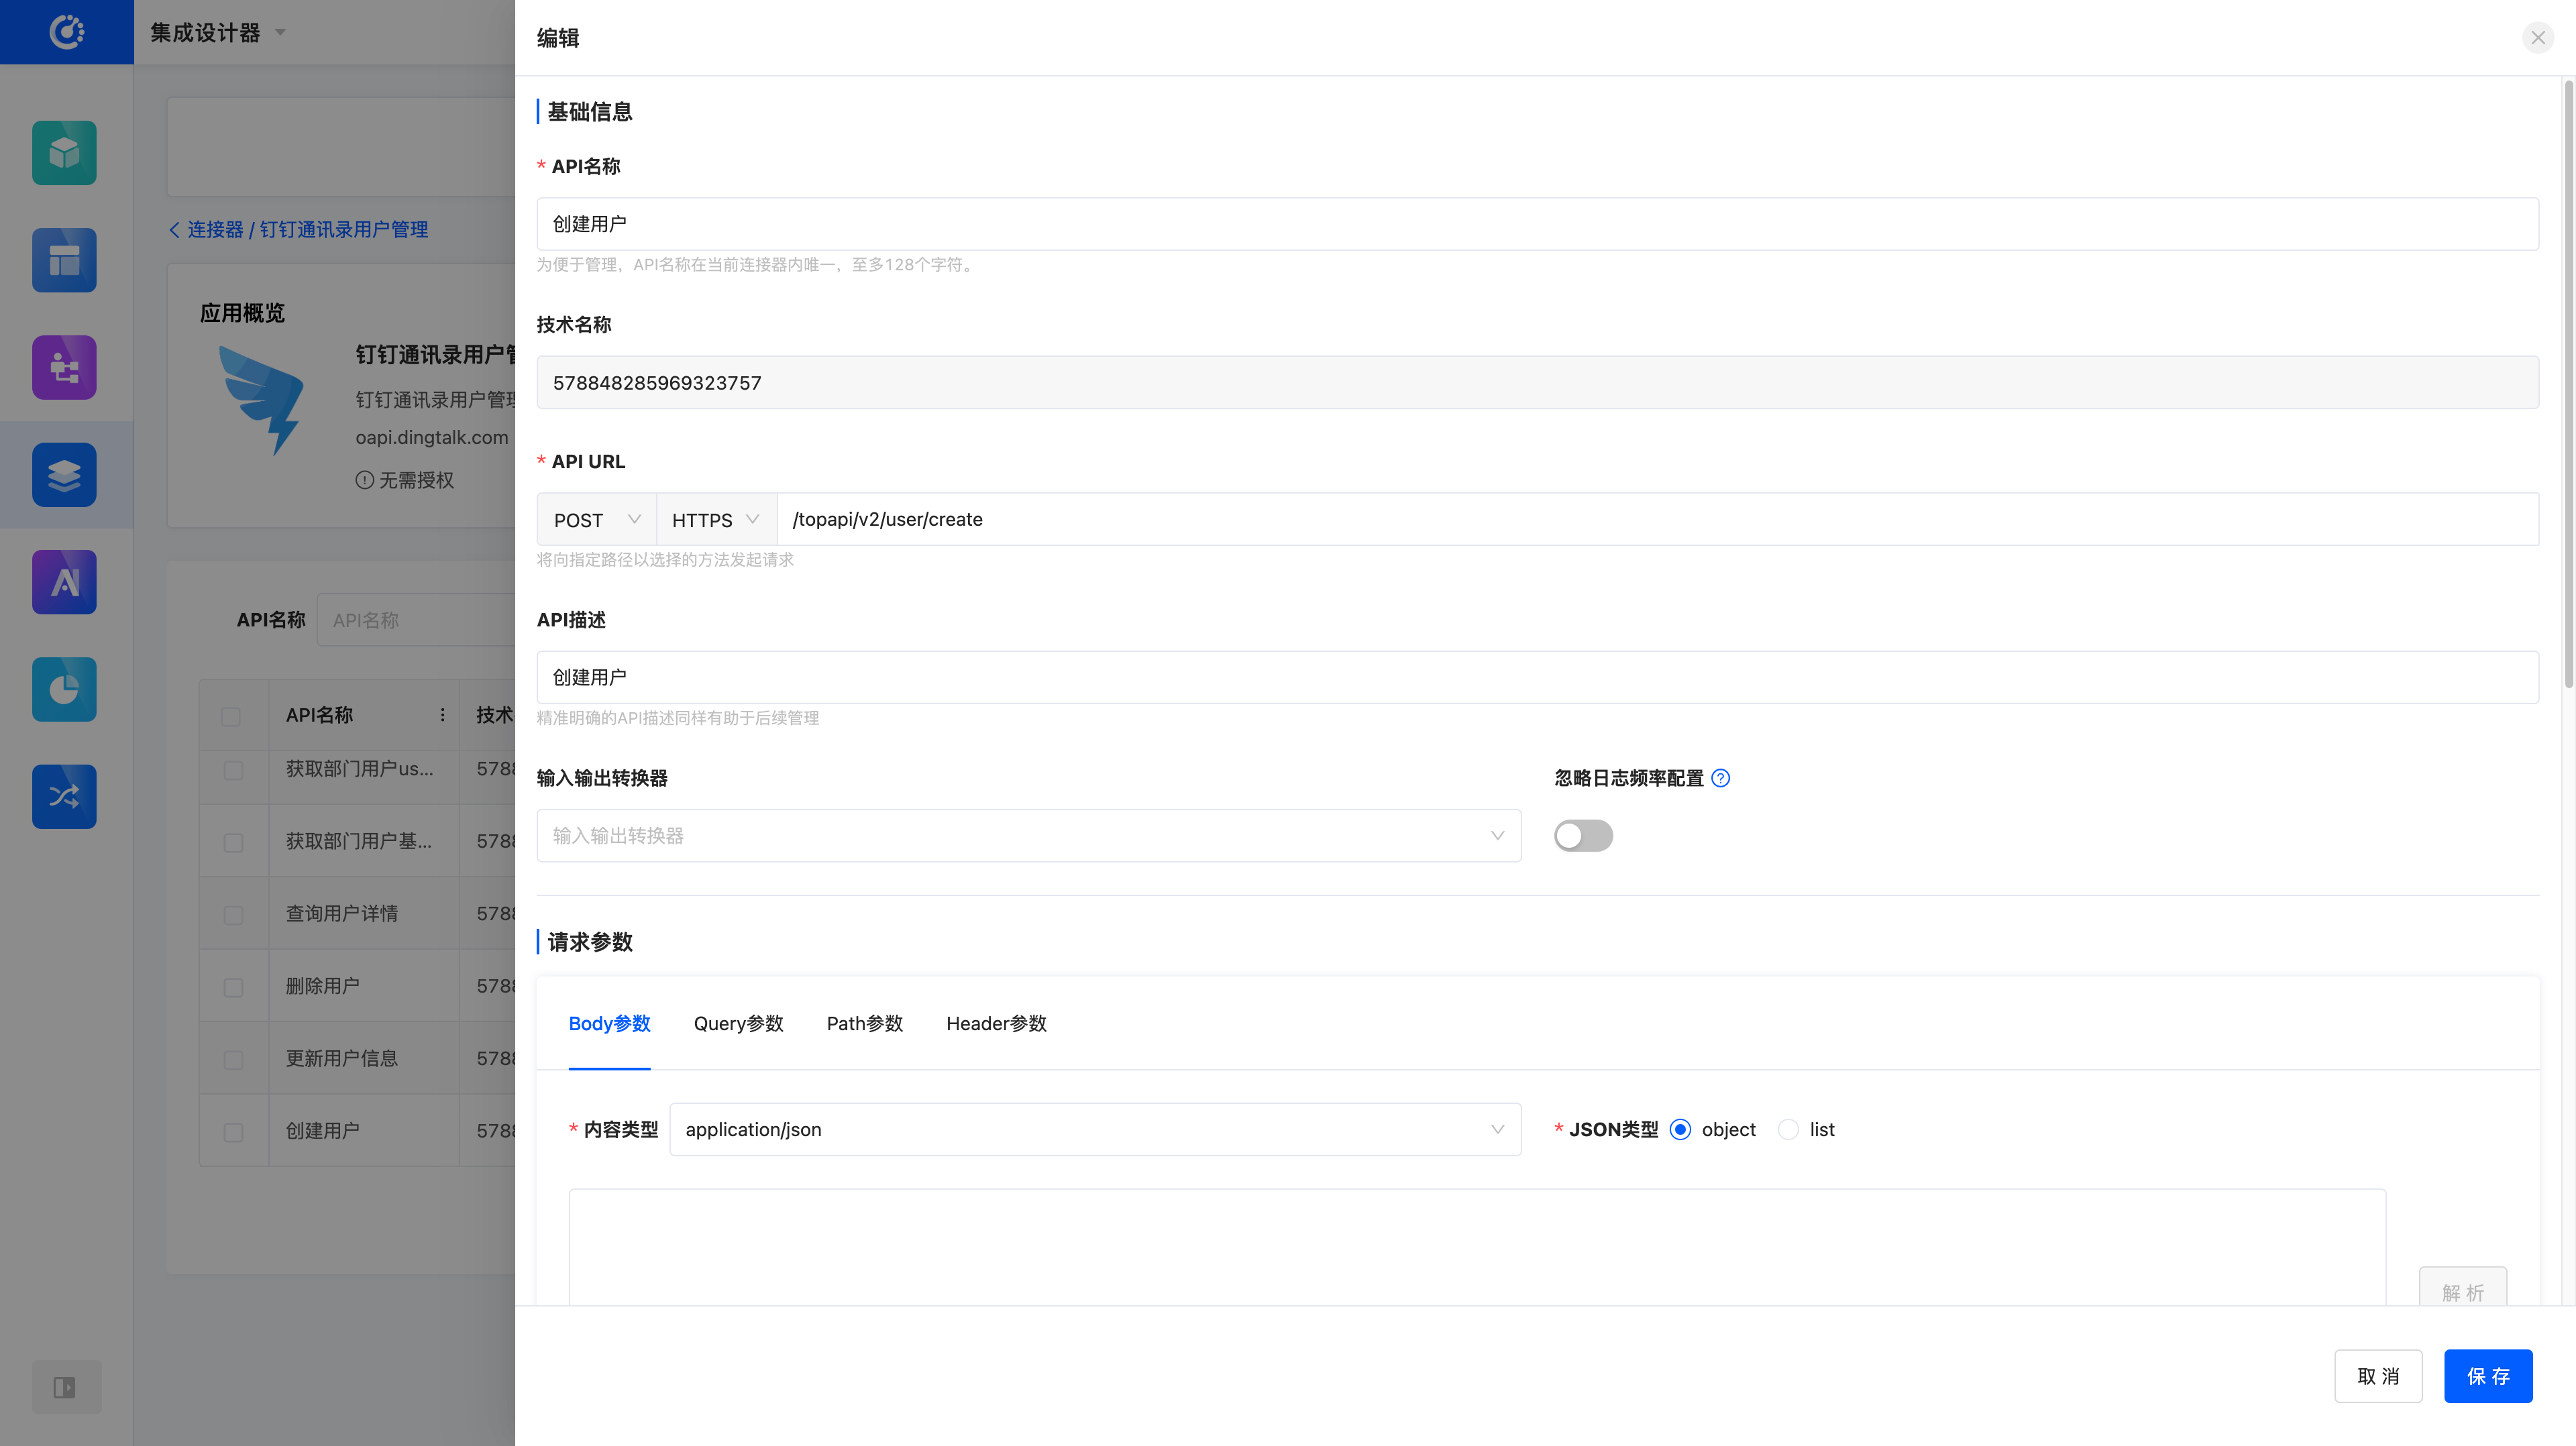Click the teal cube sidebar icon
The width and height of the screenshot is (2576, 1446).
[64, 153]
